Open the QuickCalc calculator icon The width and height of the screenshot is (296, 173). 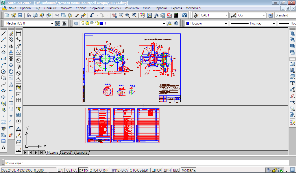pyautogui.click(x=176, y=15)
